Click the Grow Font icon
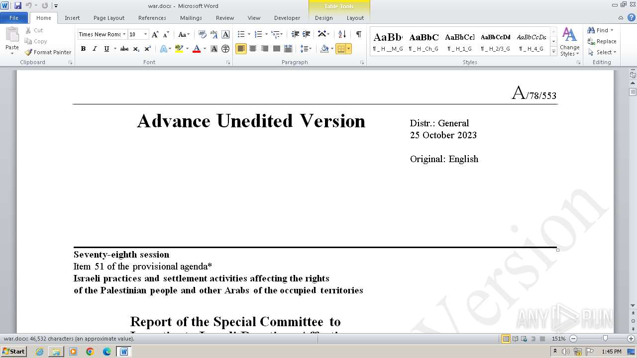The height and width of the screenshot is (358, 637). [x=155, y=34]
